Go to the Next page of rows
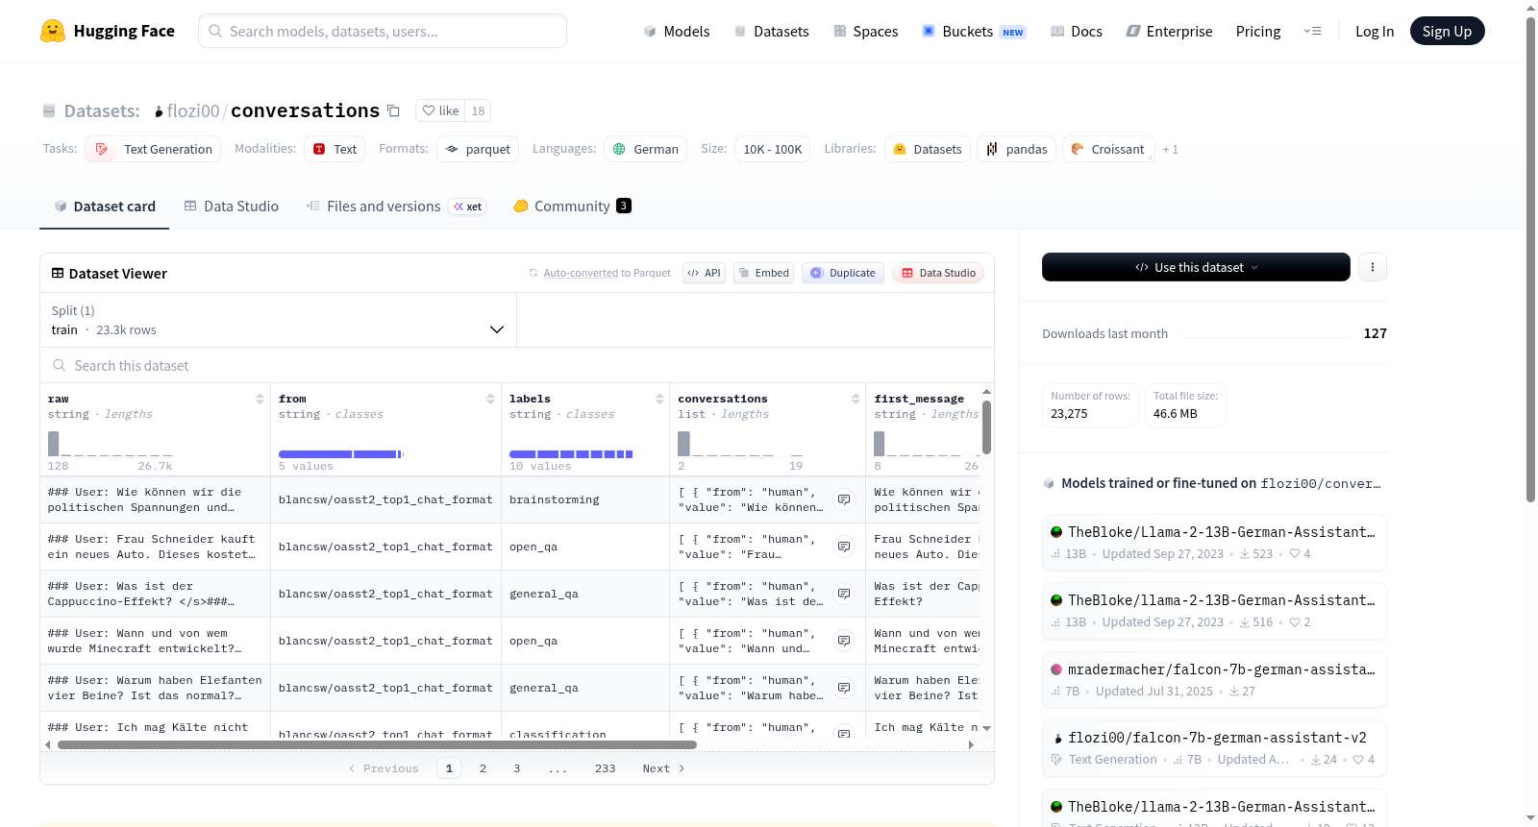The image size is (1538, 827). coord(663,768)
